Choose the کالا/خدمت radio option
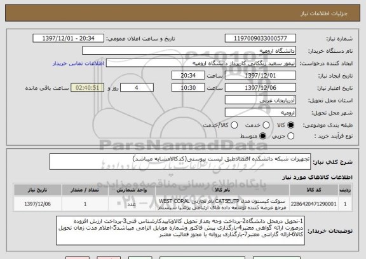Screen dimensions: 366x259 coord(234,125)
